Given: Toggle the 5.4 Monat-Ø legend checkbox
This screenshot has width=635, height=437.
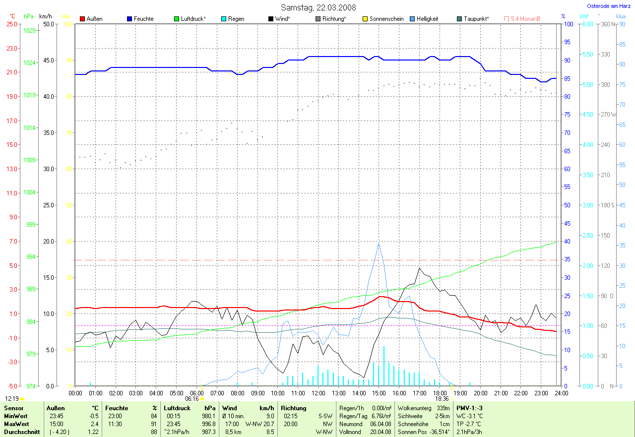Looking at the screenshot, I should click(x=507, y=19).
